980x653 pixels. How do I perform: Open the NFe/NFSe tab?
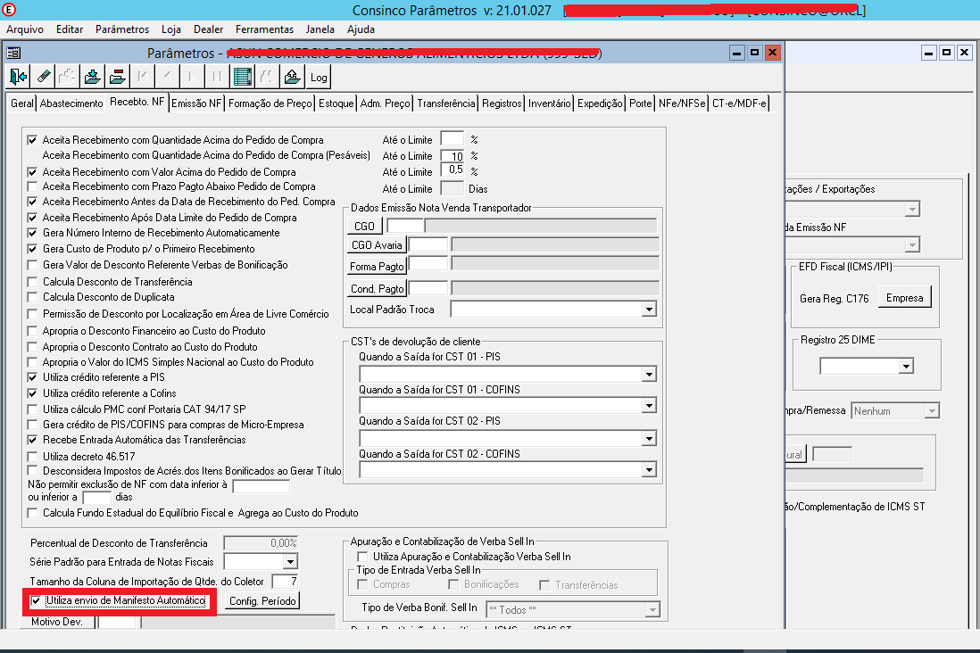pos(682,103)
